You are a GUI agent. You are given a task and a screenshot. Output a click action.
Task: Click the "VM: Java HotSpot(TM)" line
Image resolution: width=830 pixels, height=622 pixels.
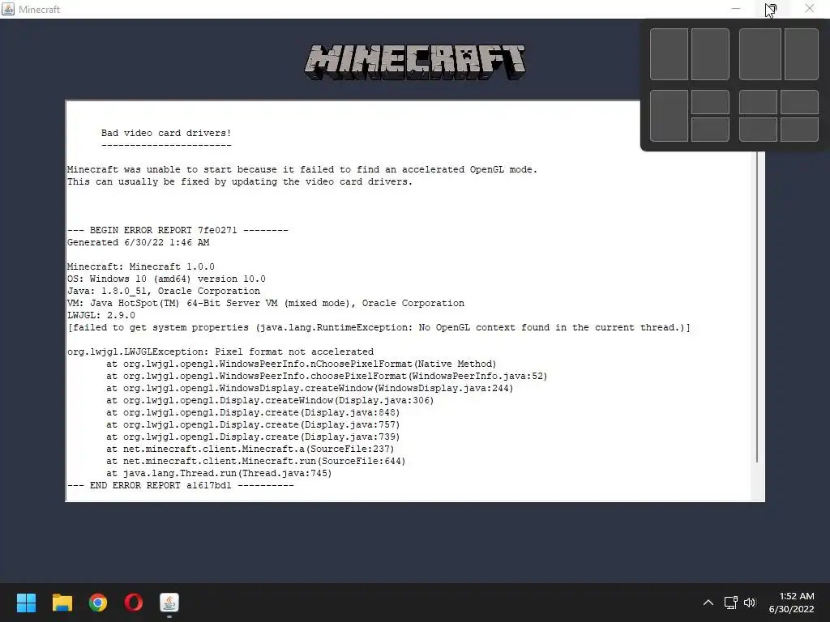(266, 303)
